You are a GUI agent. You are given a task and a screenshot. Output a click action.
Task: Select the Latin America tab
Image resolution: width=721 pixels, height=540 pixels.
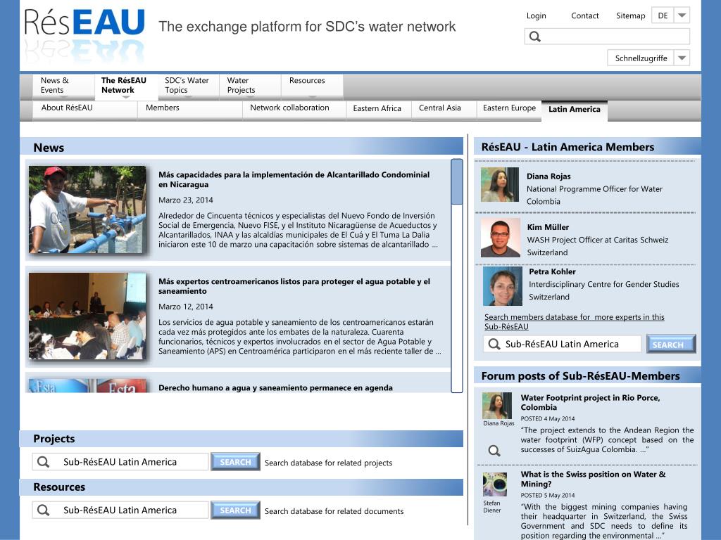point(575,109)
